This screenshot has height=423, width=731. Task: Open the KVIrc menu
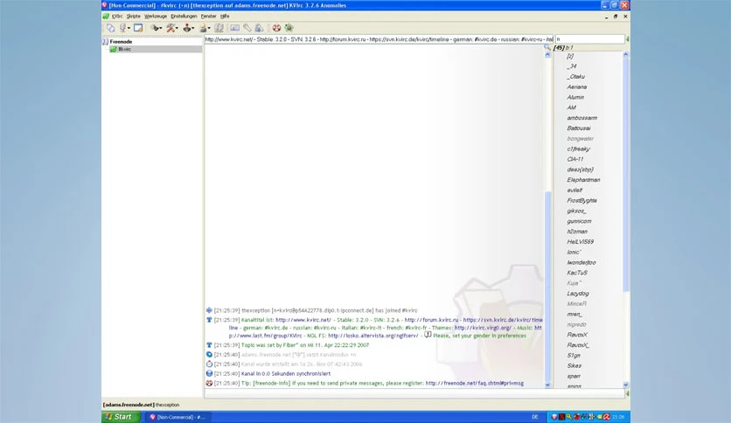(117, 17)
